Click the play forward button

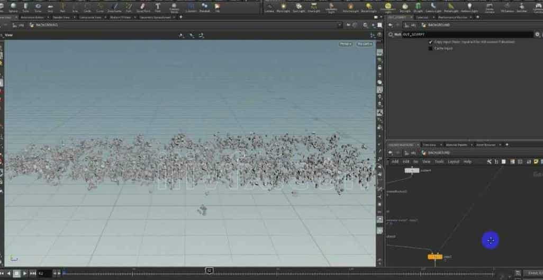25,274
